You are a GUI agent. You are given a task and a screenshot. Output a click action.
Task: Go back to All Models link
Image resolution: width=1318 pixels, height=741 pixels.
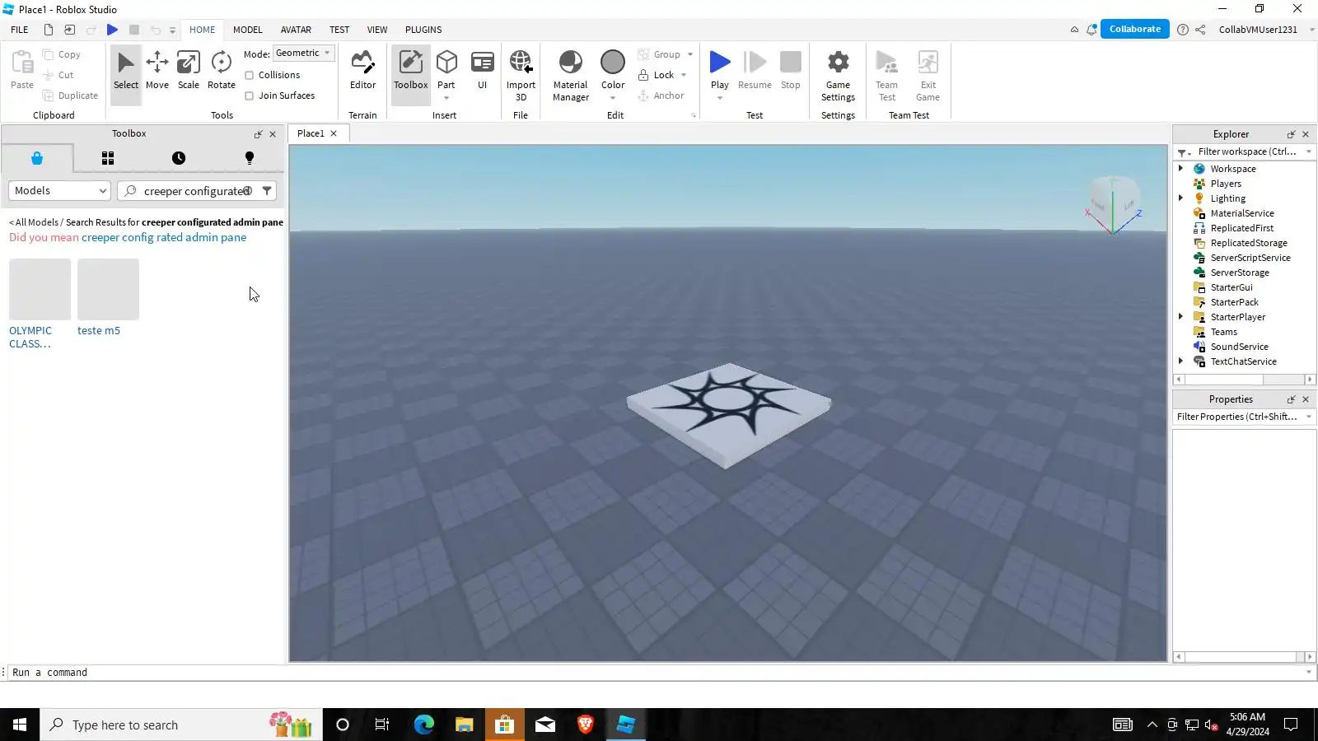click(34, 222)
